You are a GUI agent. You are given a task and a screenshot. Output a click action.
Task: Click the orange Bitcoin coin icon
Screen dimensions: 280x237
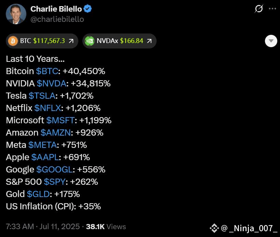coord(13,41)
